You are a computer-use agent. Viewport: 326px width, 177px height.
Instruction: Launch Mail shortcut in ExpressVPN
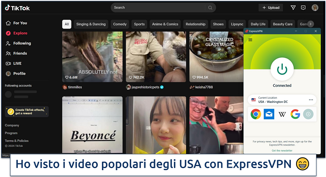(269, 114)
